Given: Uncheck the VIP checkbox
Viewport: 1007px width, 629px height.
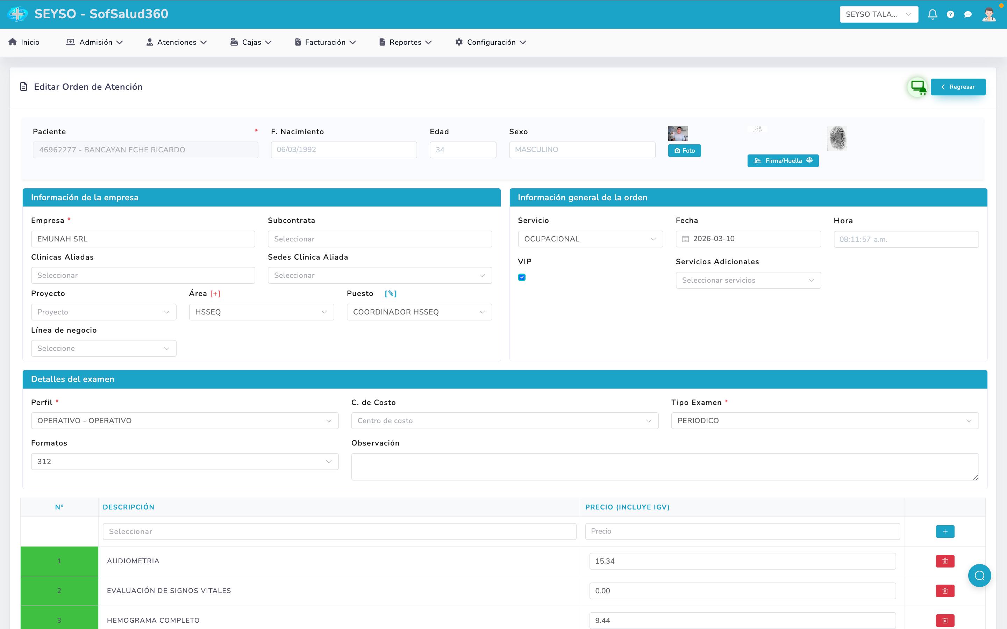Looking at the screenshot, I should tap(522, 277).
